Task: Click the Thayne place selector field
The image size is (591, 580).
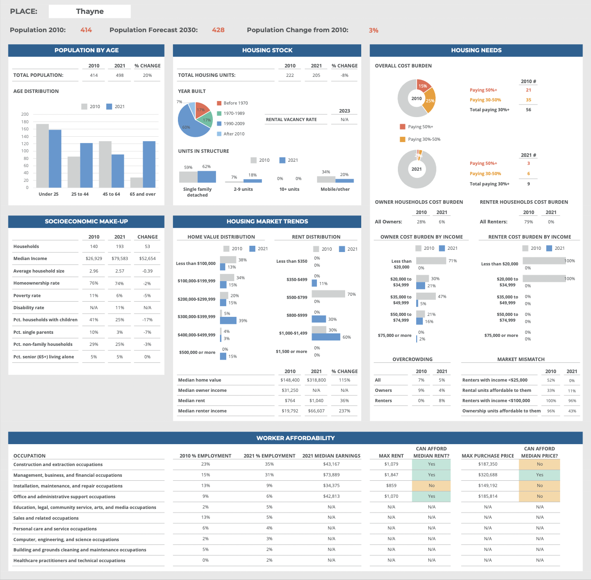Action: [89, 12]
